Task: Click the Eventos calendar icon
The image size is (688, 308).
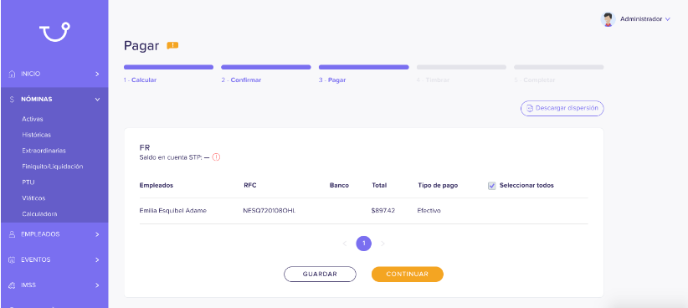Action: [12, 260]
